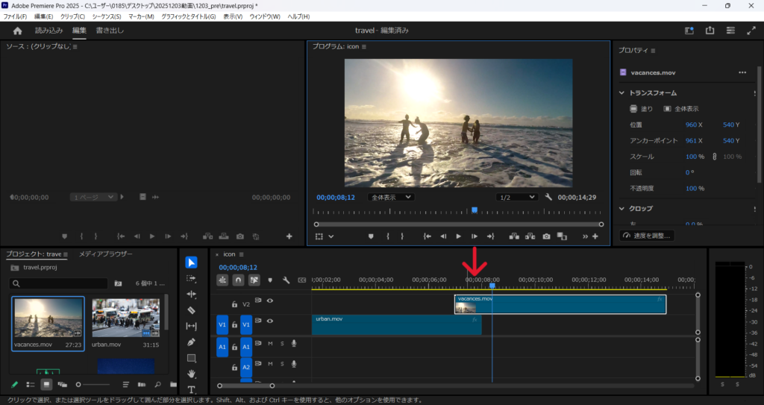764x405 pixels.
Task: Open timeline display settings wrench
Action: pyautogui.click(x=286, y=280)
